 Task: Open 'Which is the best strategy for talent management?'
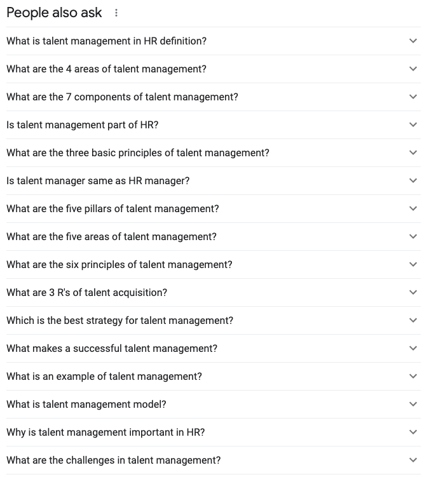(413, 321)
